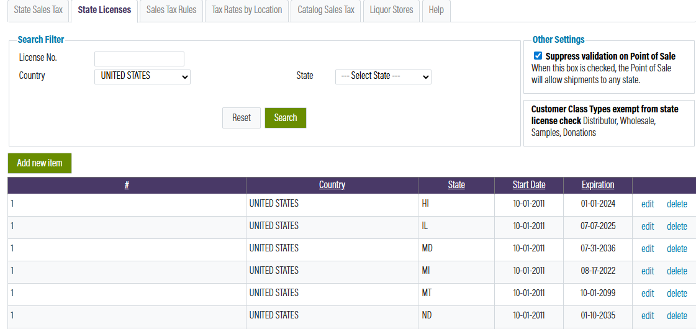
Task: Go to Tax Rates by Location tab
Action: coord(246,10)
